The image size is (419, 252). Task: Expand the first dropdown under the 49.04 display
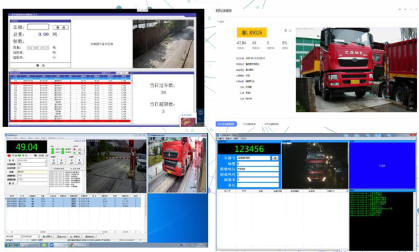pos(32,160)
